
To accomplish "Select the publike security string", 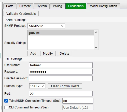I will pyautogui.click(x=61, y=33).
